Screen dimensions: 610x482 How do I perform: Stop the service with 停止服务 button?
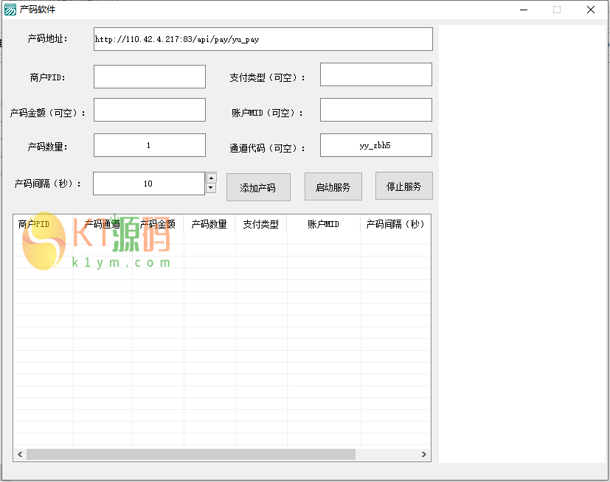[403, 186]
